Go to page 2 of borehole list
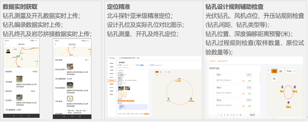308x122 pixels. coord(221,115)
